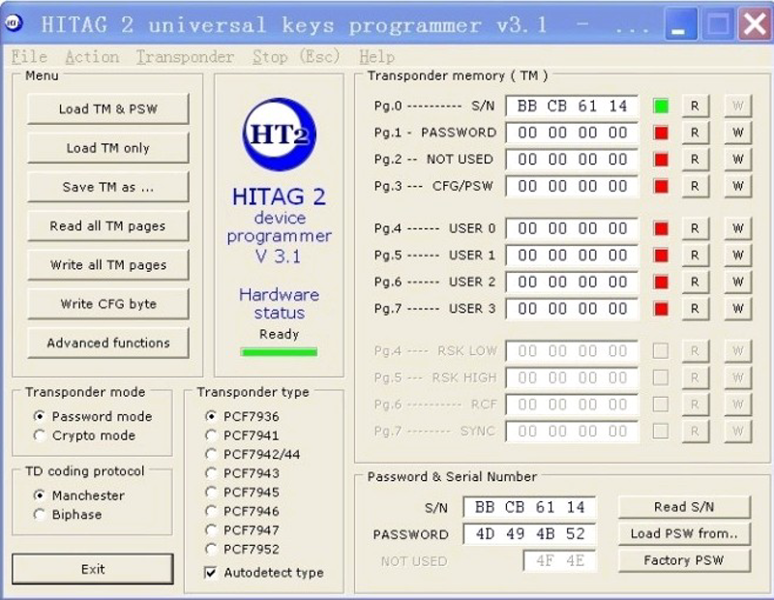Image resolution: width=774 pixels, height=600 pixels.
Task: Click the Factory PSW button
Action: [x=684, y=560]
